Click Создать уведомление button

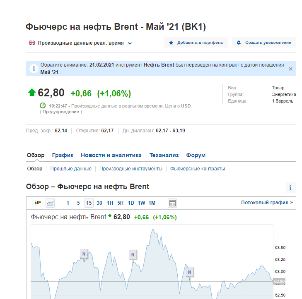point(264,43)
